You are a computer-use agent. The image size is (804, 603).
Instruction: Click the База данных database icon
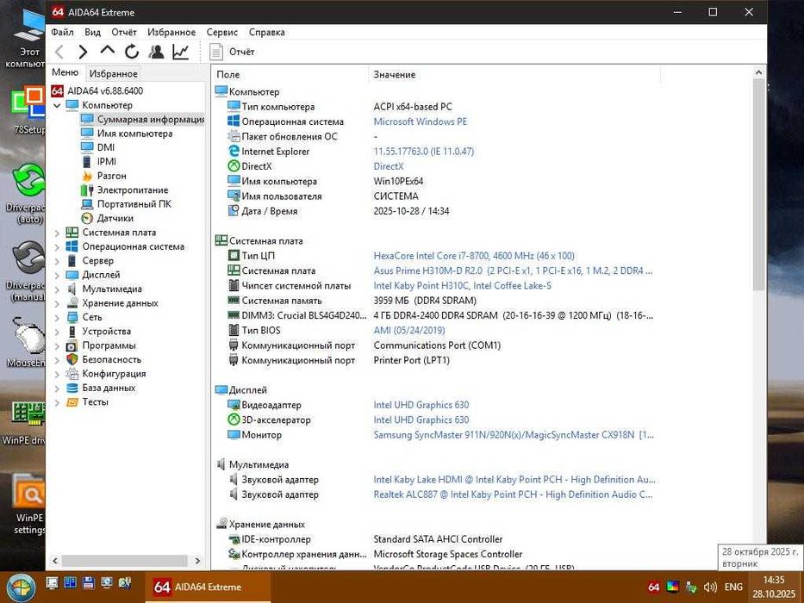(72, 389)
